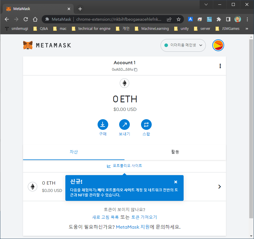Open the JSMGames bookmark folder
Screen dimensions: 254x239
tap(227, 29)
